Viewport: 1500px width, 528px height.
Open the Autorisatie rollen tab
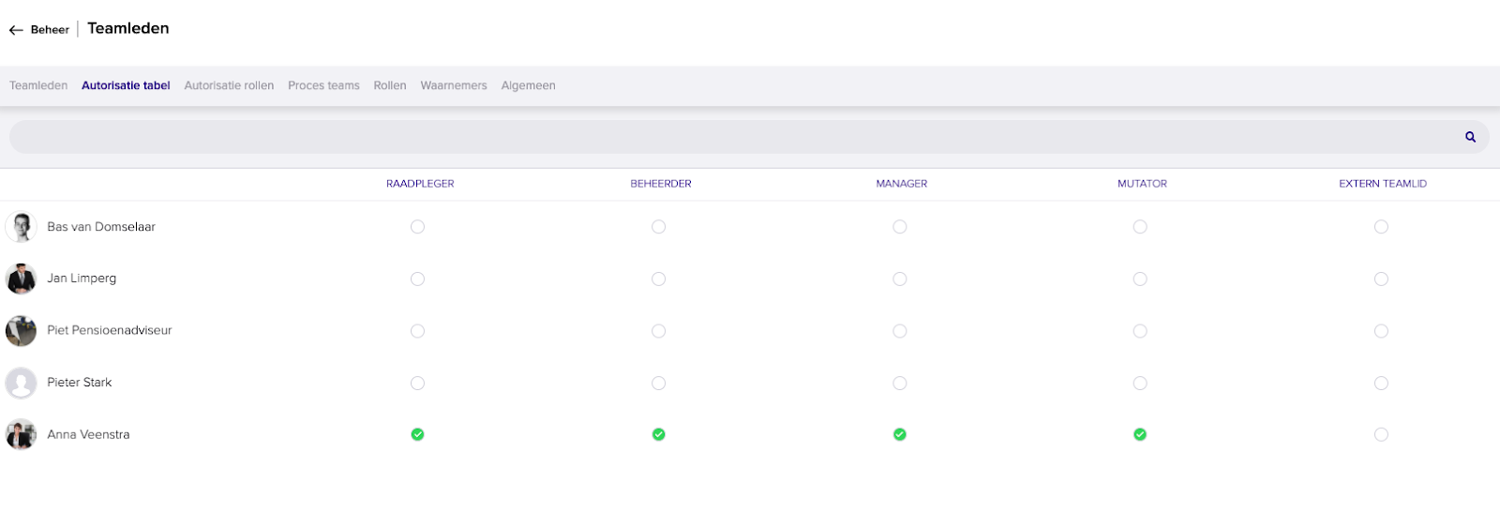click(229, 85)
